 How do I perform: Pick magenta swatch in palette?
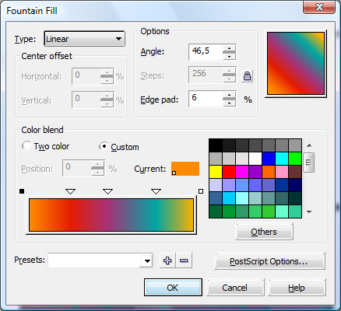click(x=242, y=172)
